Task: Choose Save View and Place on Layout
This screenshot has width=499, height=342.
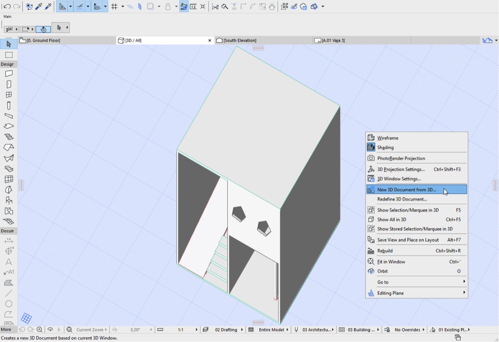Action: pos(417,240)
